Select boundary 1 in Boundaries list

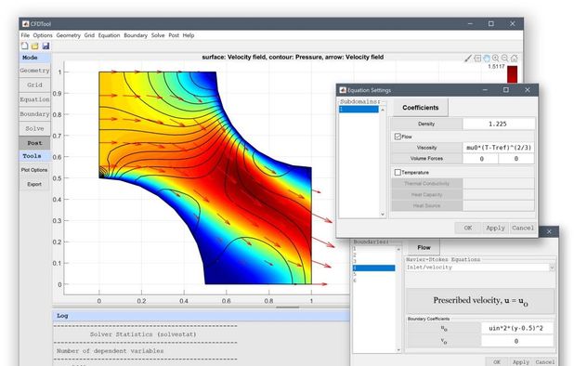click(373, 249)
